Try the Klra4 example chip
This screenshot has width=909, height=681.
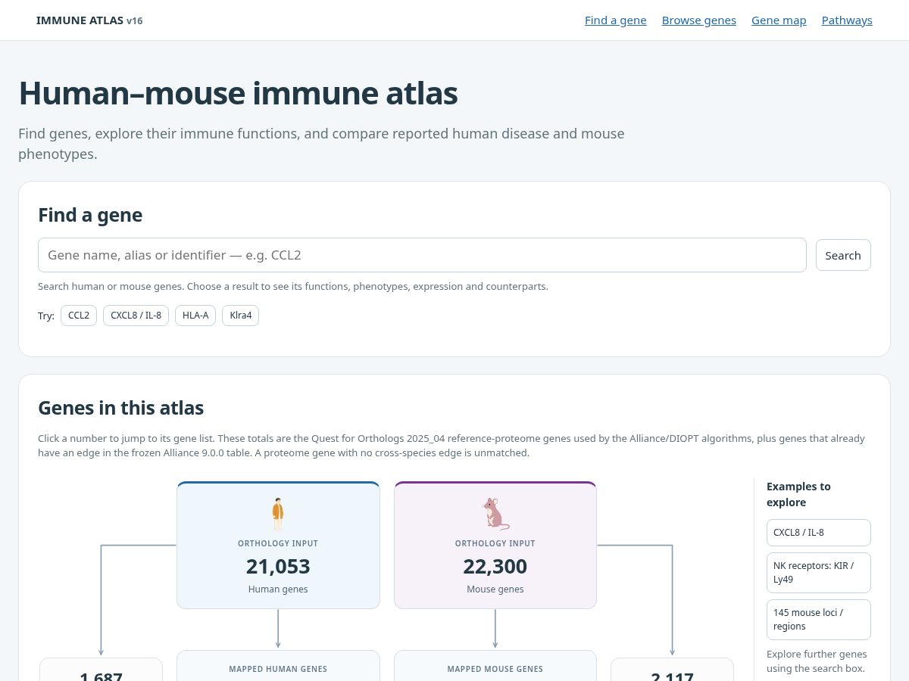click(240, 316)
